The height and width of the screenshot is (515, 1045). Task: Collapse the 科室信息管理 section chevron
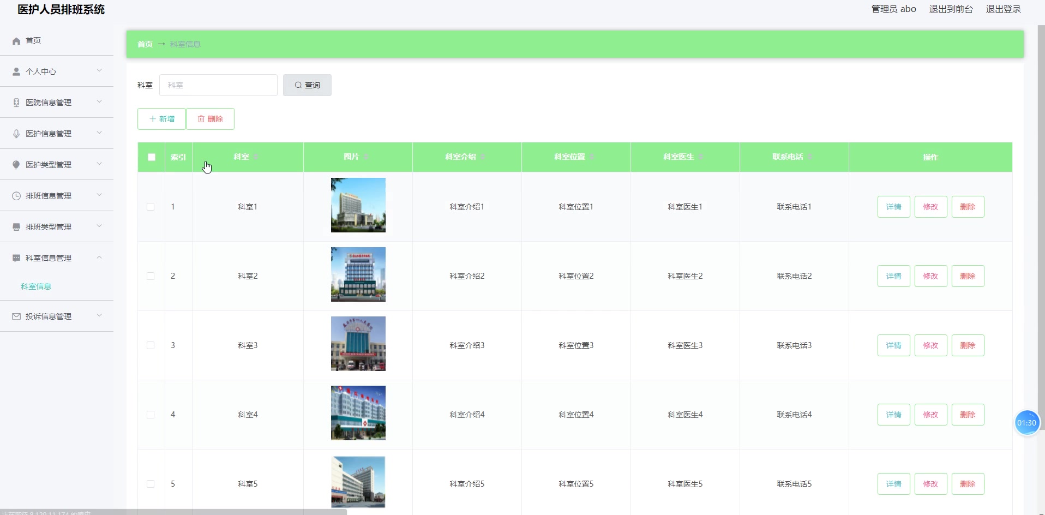pyautogui.click(x=99, y=257)
